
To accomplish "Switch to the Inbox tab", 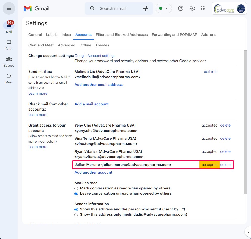I will pyautogui.click(x=66, y=35).
